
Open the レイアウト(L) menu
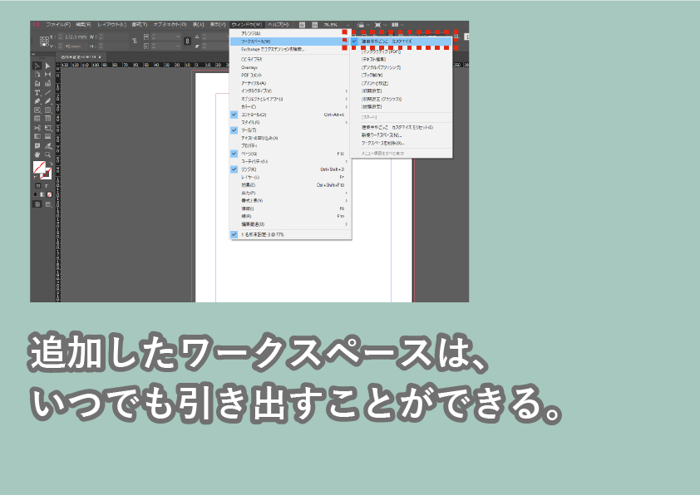(111, 25)
